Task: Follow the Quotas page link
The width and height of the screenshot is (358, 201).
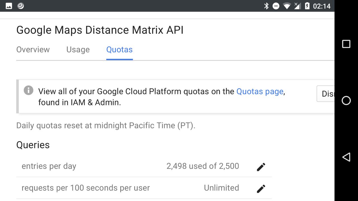Action: (260, 92)
